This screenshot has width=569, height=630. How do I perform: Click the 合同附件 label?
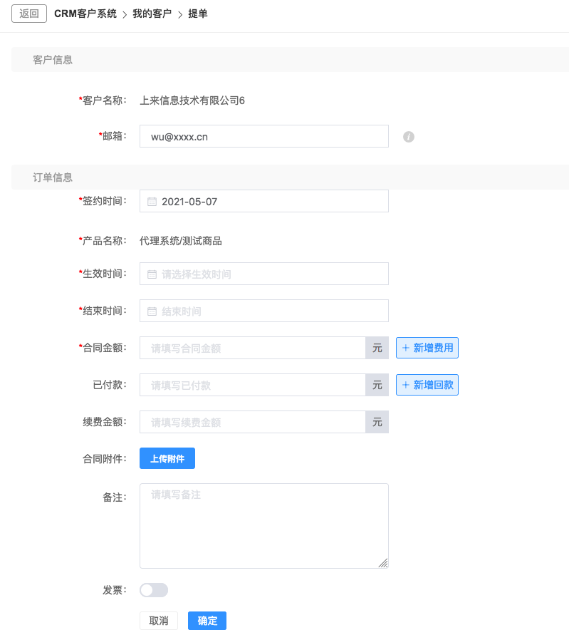tap(105, 459)
